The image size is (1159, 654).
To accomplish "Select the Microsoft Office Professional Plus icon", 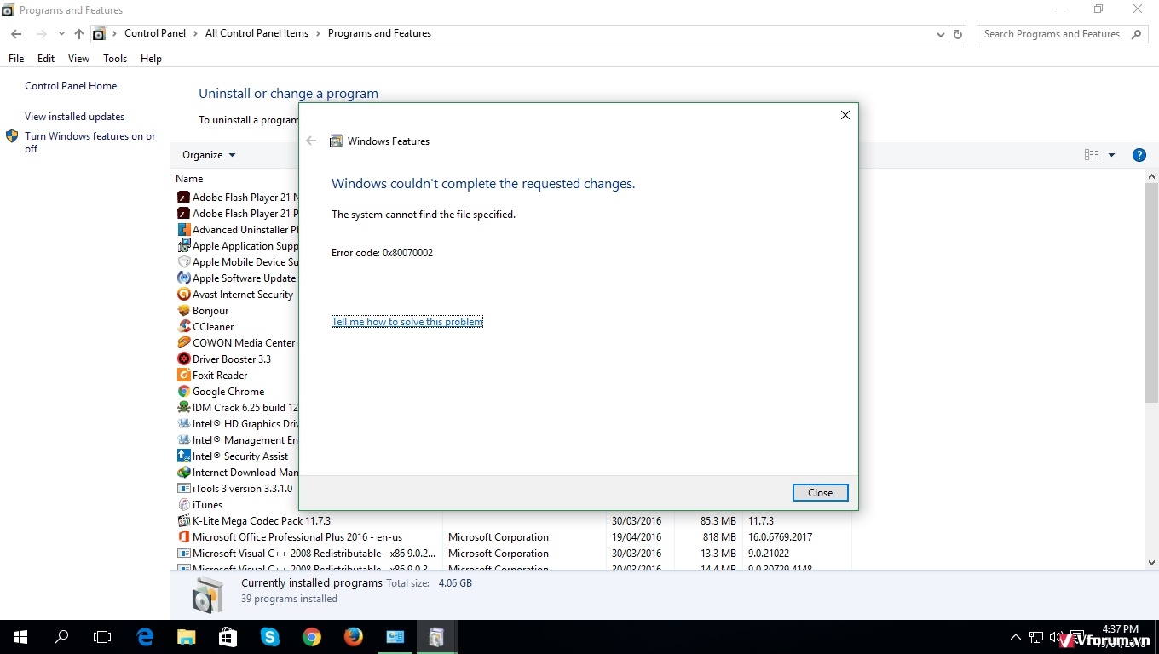I will tap(183, 537).
